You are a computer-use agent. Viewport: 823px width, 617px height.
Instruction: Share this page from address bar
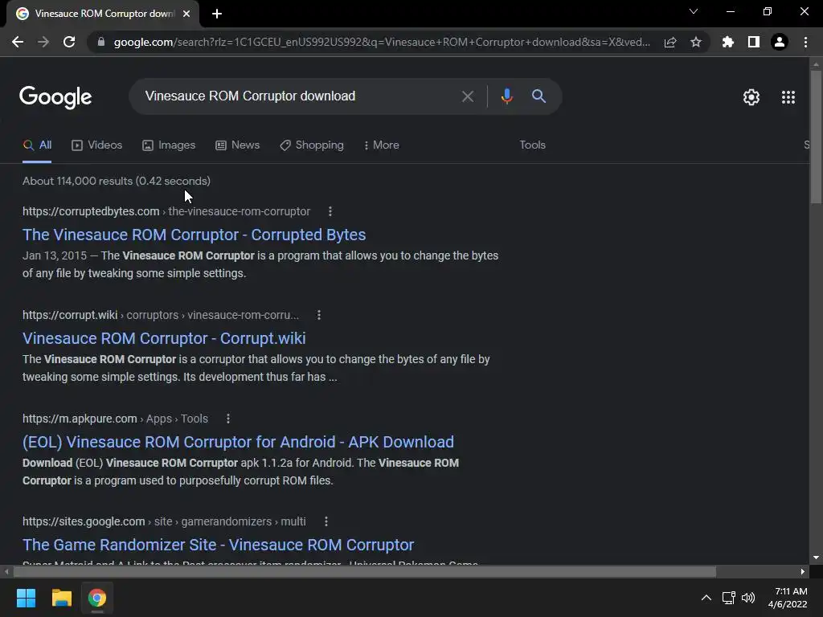tap(670, 42)
